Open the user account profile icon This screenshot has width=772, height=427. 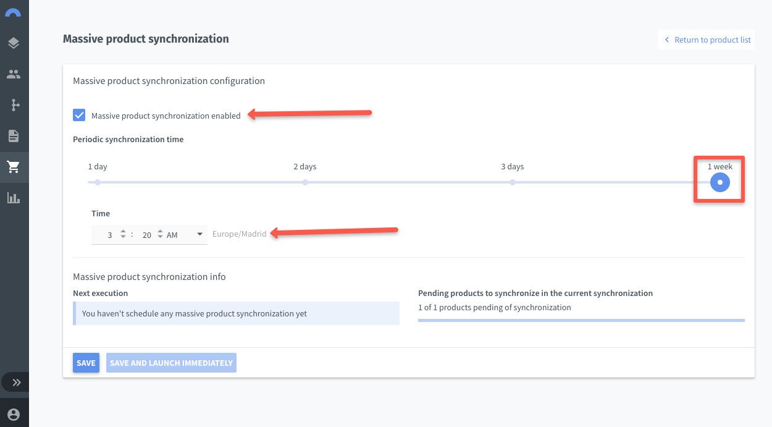(x=14, y=415)
